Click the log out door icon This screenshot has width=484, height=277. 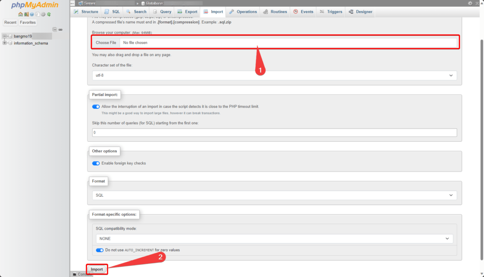(26, 14)
